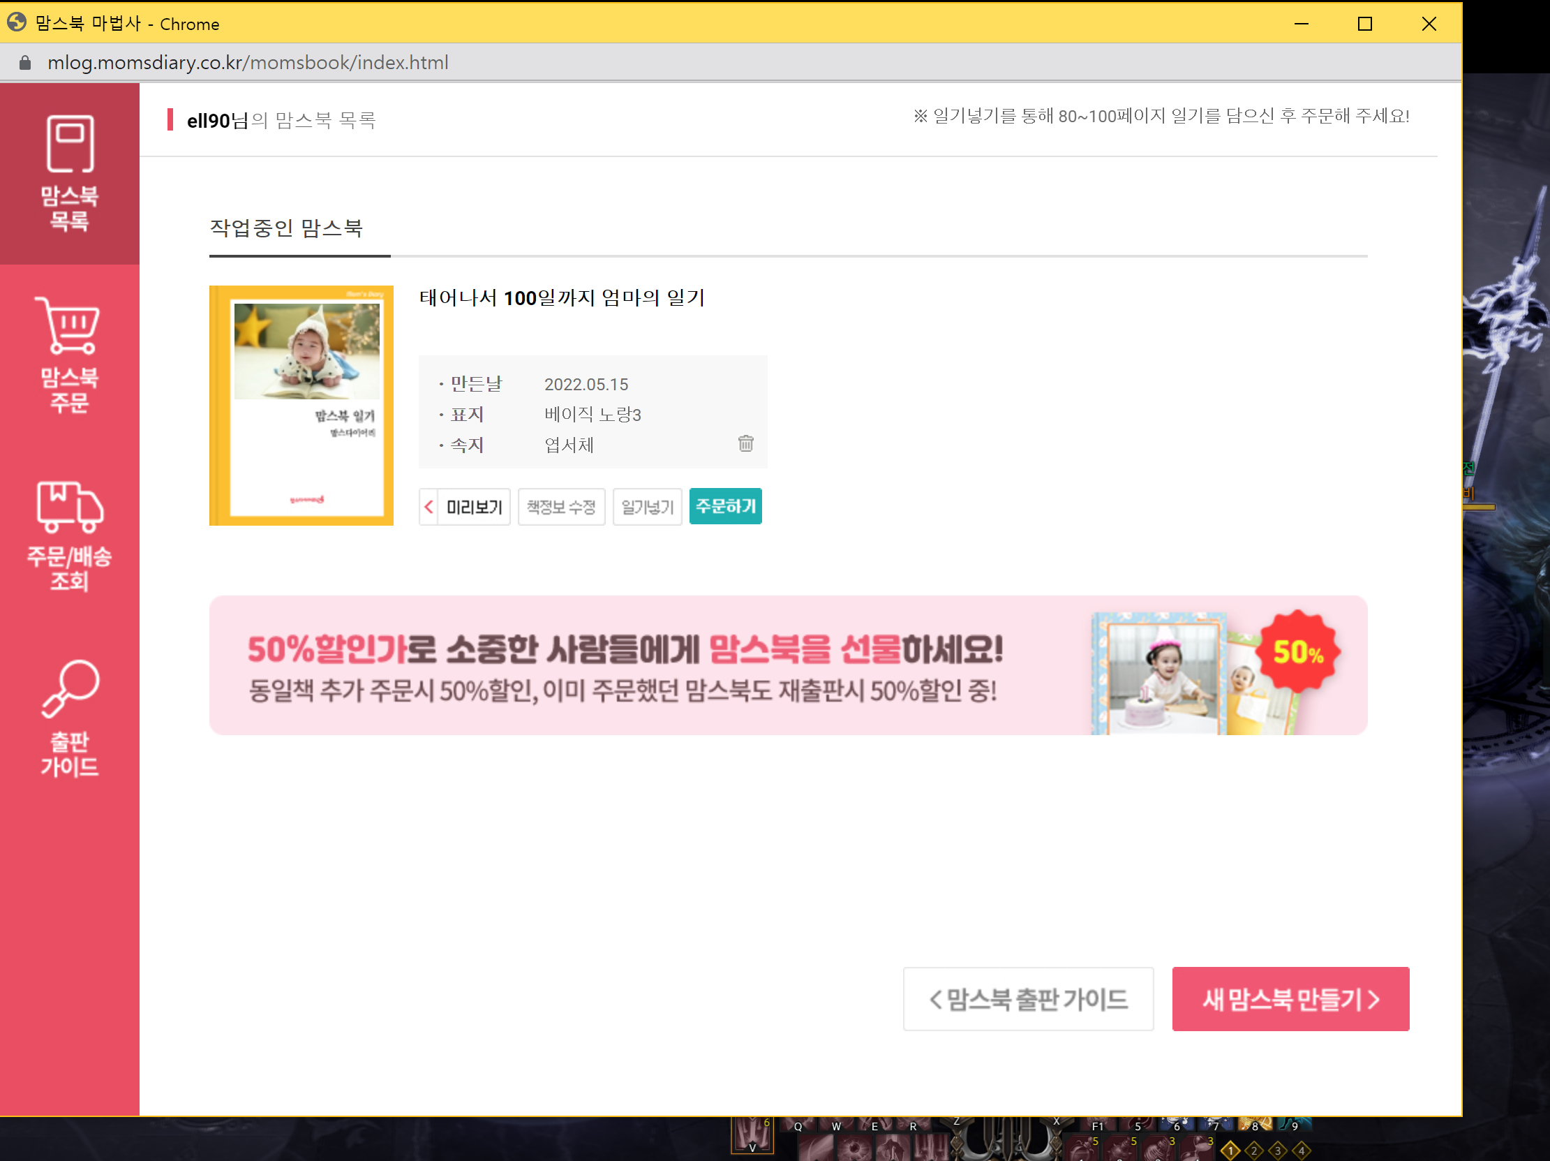Open the 50% discount pink banner
1550x1161 pixels.
(x=788, y=665)
